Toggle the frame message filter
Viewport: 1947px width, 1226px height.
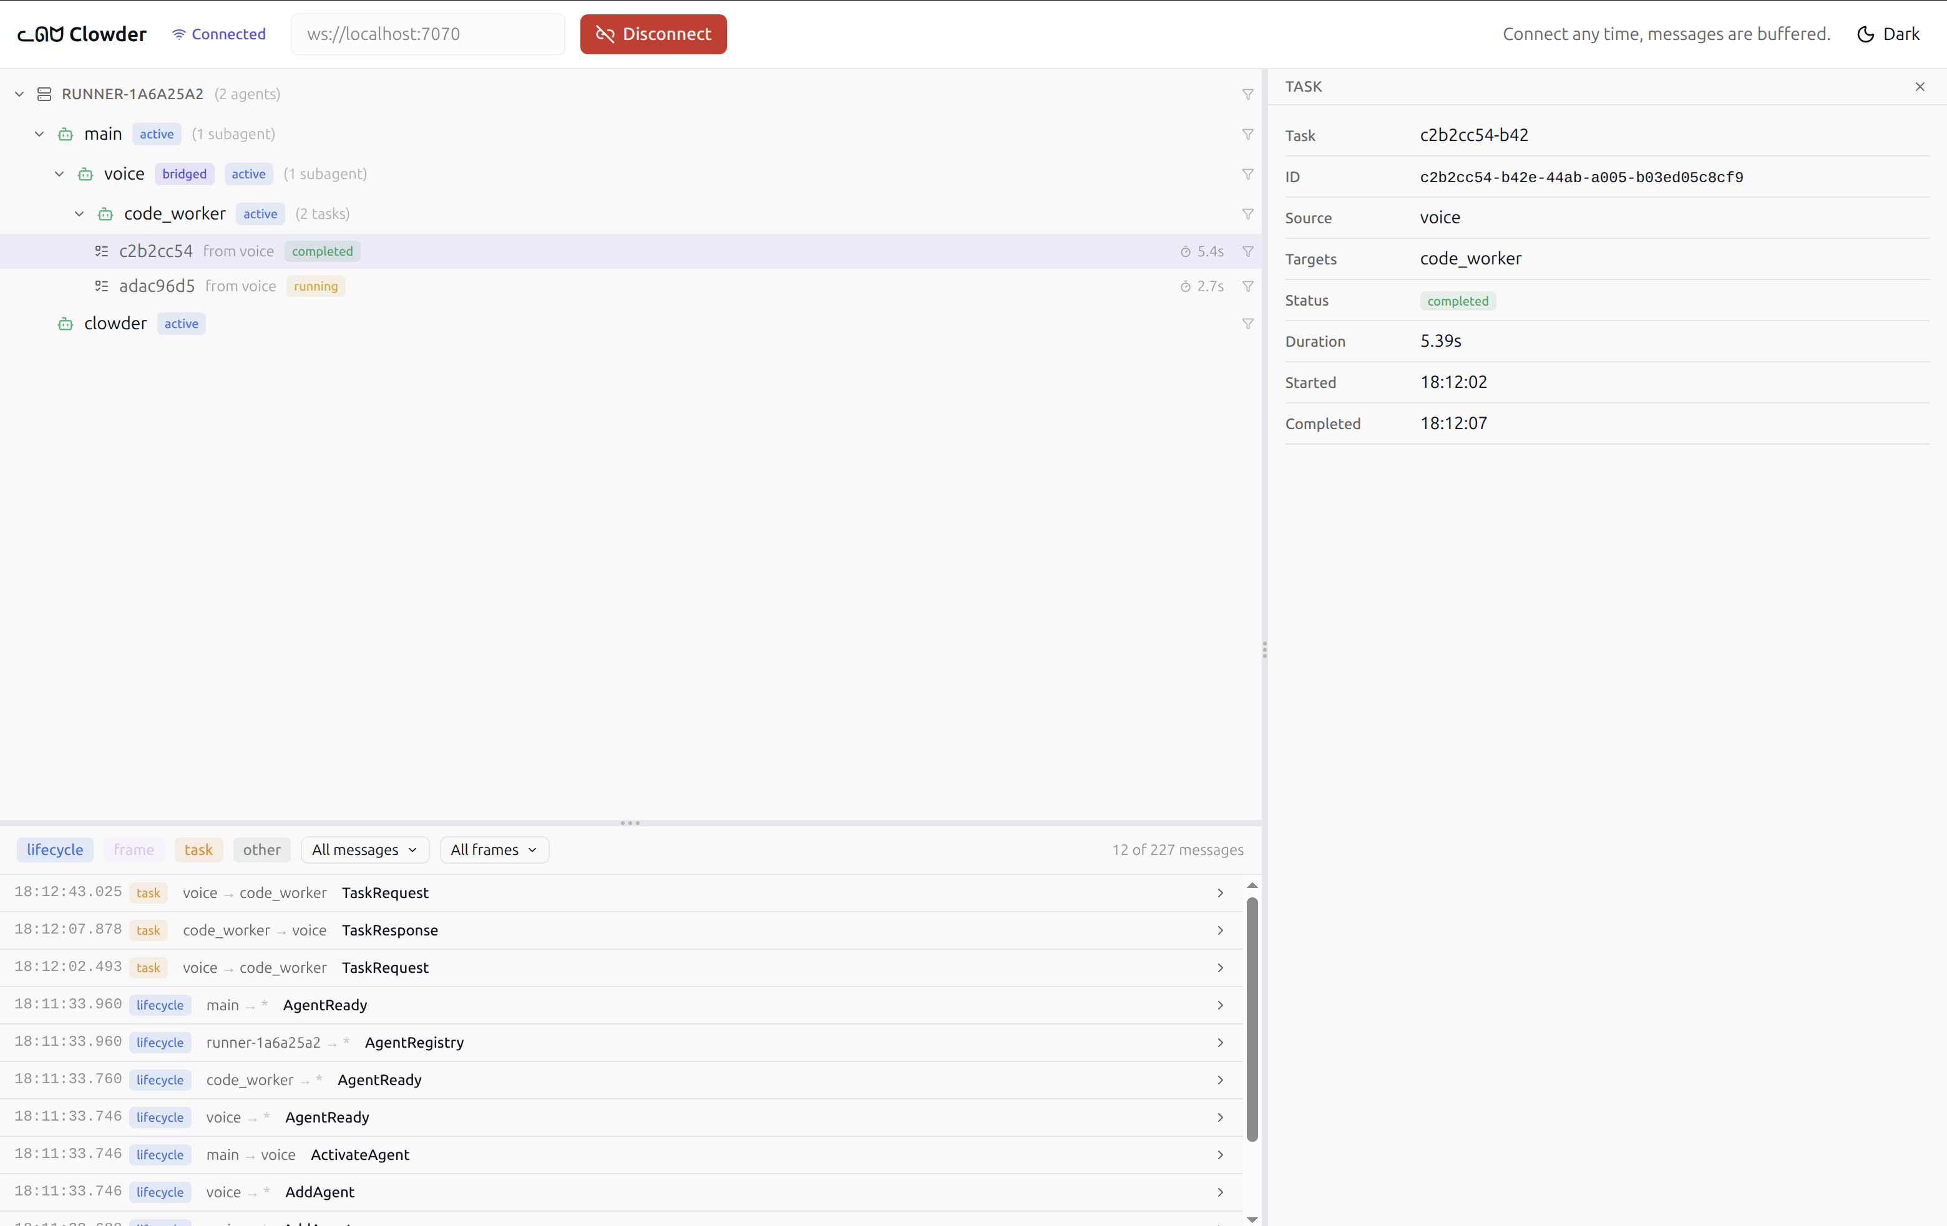[134, 849]
